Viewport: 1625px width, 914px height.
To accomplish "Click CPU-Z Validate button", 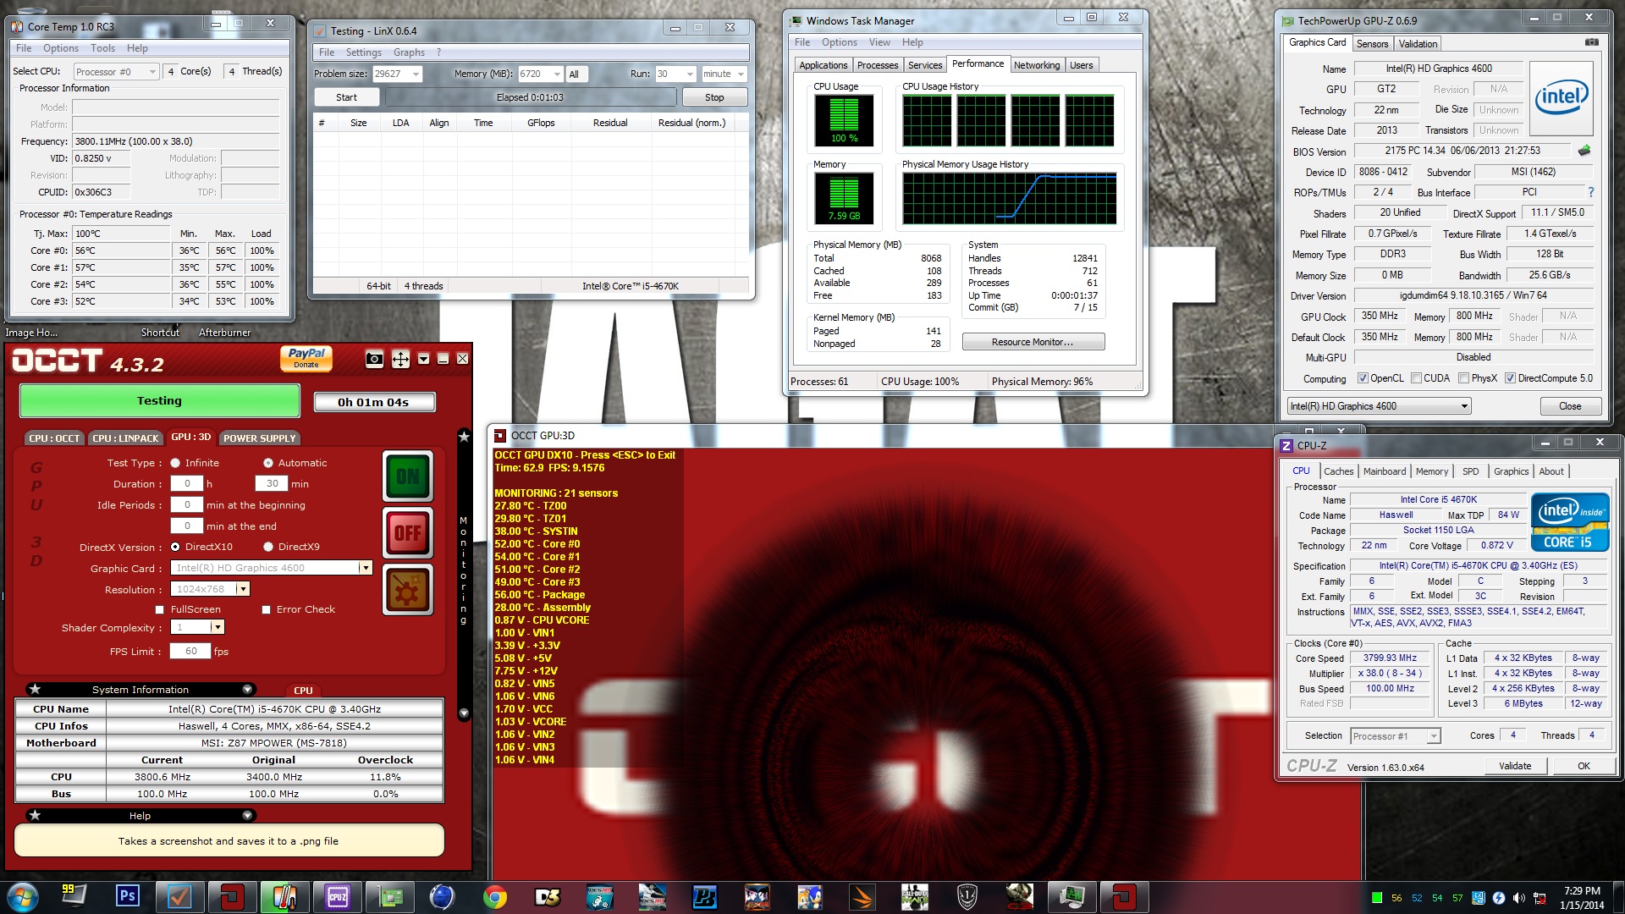I will [x=1515, y=766].
